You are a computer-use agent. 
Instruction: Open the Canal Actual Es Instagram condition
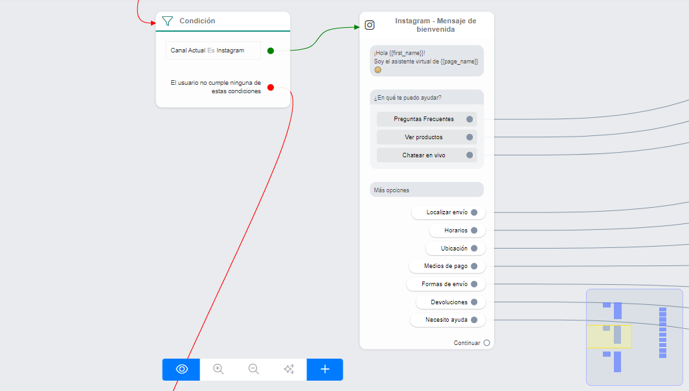tap(212, 50)
